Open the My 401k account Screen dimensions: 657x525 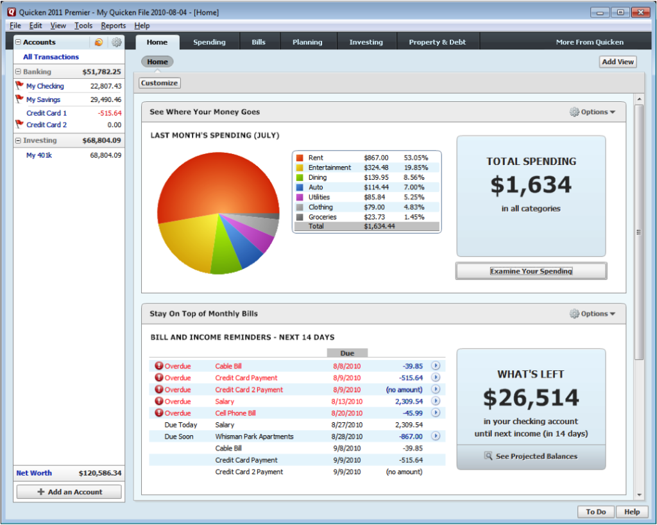tap(39, 155)
